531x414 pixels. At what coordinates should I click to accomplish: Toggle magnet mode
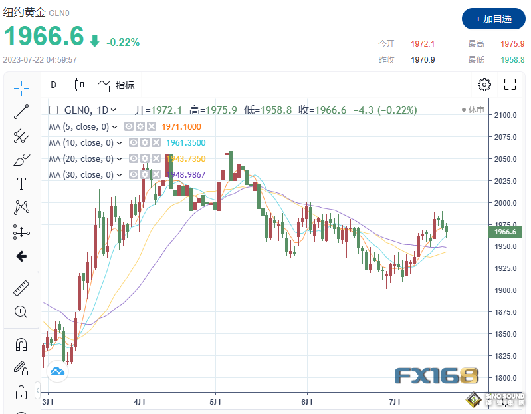pos(21,345)
